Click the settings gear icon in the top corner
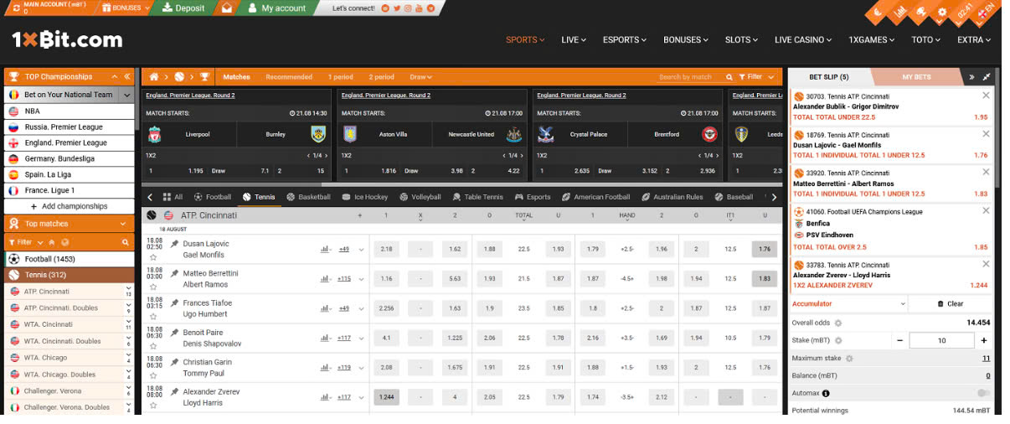The height and width of the screenshot is (424, 1010). pyautogui.click(x=941, y=13)
